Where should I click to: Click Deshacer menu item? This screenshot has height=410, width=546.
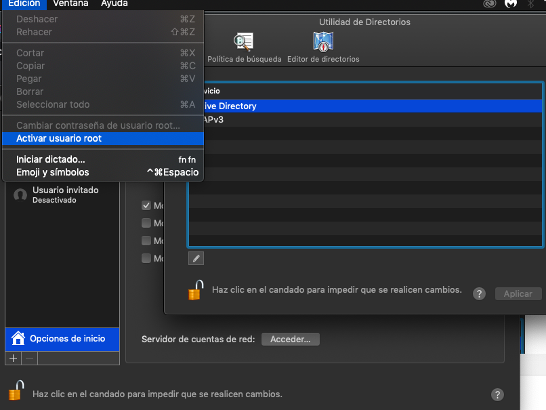(x=103, y=19)
